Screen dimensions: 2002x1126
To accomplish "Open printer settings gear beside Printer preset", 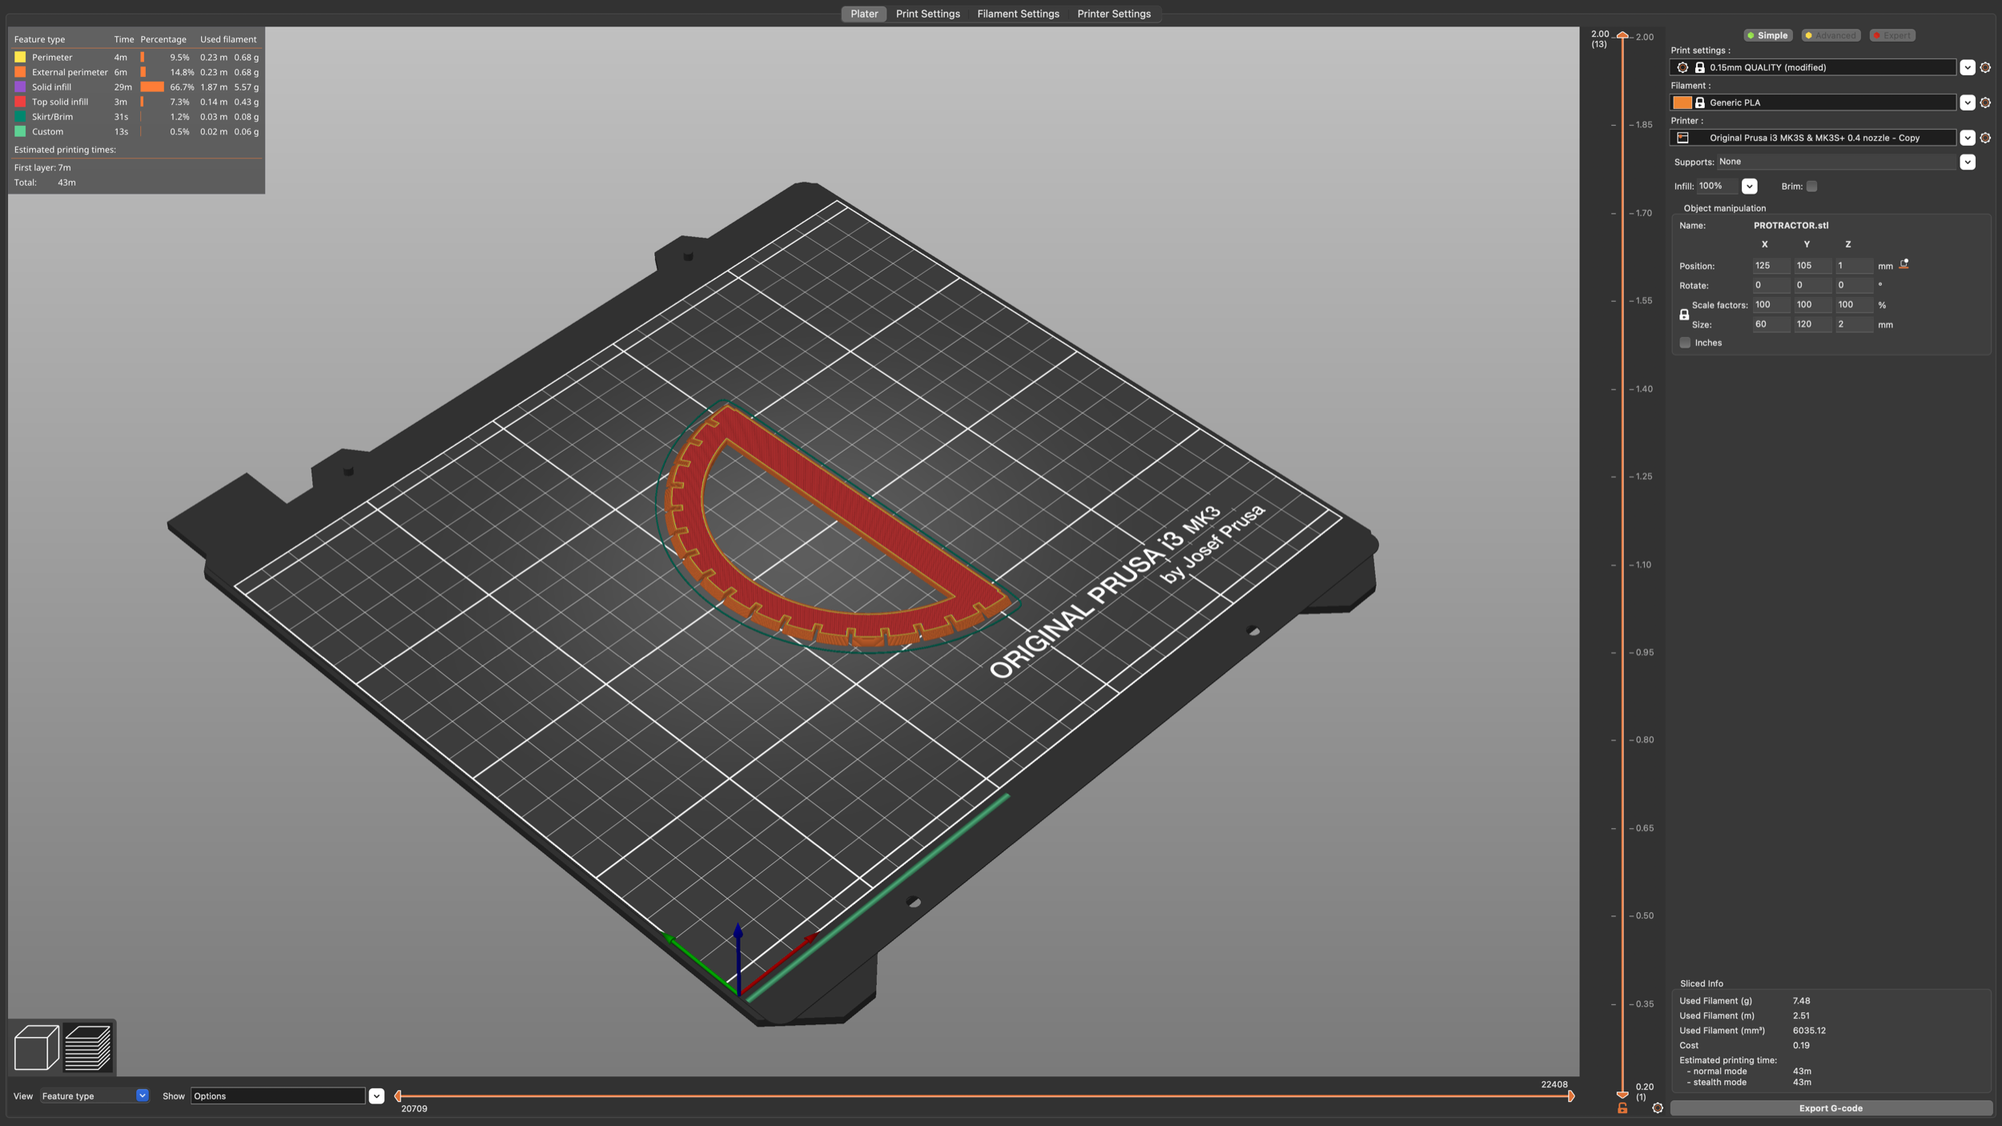I will click(x=1985, y=138).
